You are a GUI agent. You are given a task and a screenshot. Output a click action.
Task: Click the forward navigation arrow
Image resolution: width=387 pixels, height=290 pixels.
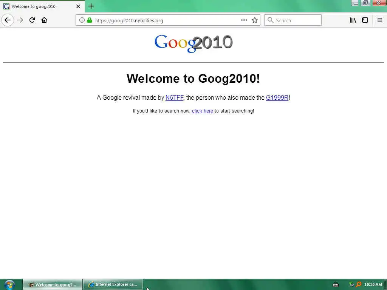click(20, 20)
